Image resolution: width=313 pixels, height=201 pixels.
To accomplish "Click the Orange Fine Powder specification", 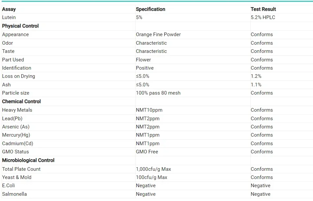I will click(158, 34).
